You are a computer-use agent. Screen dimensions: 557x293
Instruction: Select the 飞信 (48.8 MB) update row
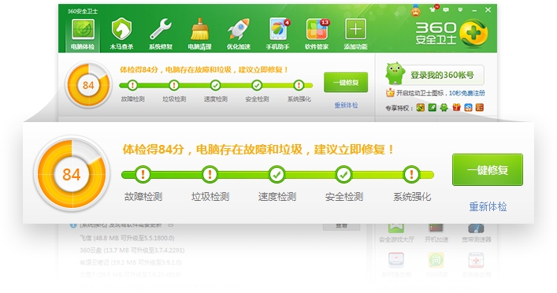click(127, 238)
